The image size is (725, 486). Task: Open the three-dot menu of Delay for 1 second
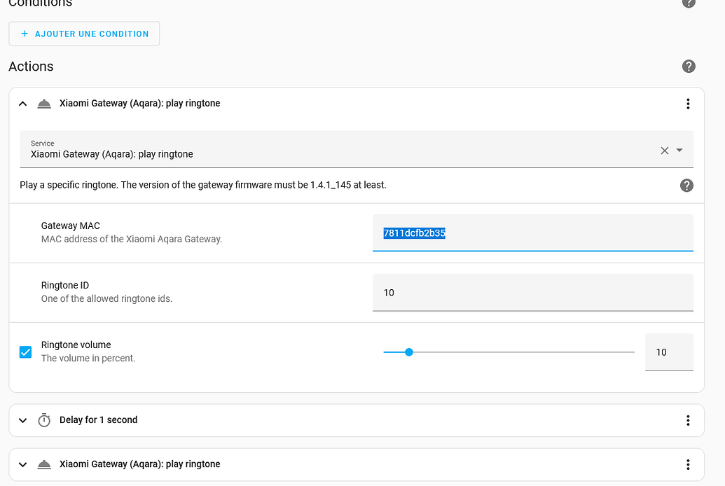(x=688, y=420)
